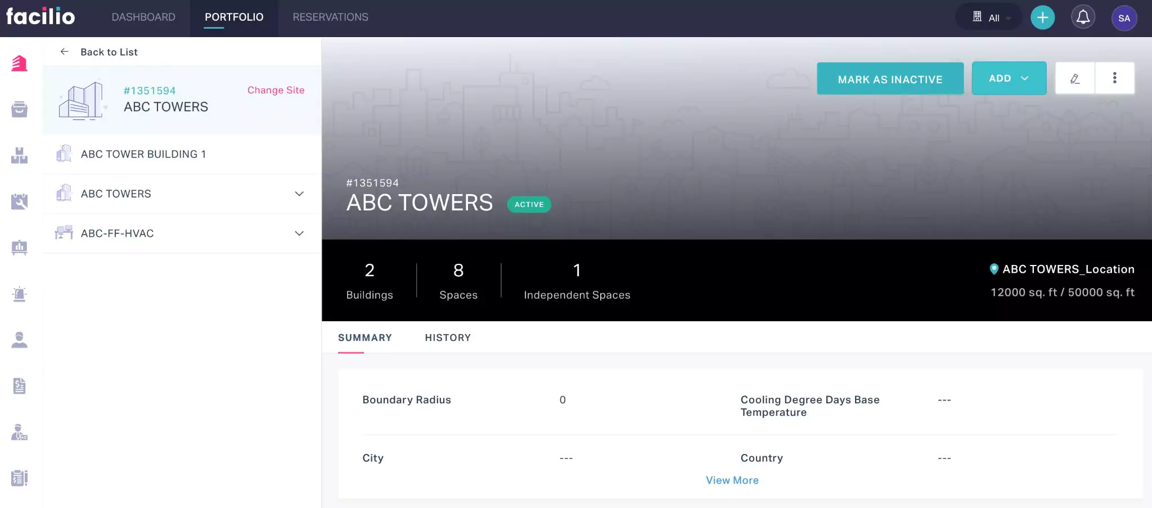The width and height of the screenshot is (1152, 508).
Task: Select ABC TOWERS building in list
Action: pyautogui.click(x=182, y=194)
